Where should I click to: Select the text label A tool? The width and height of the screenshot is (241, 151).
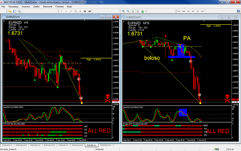[80, 11]
